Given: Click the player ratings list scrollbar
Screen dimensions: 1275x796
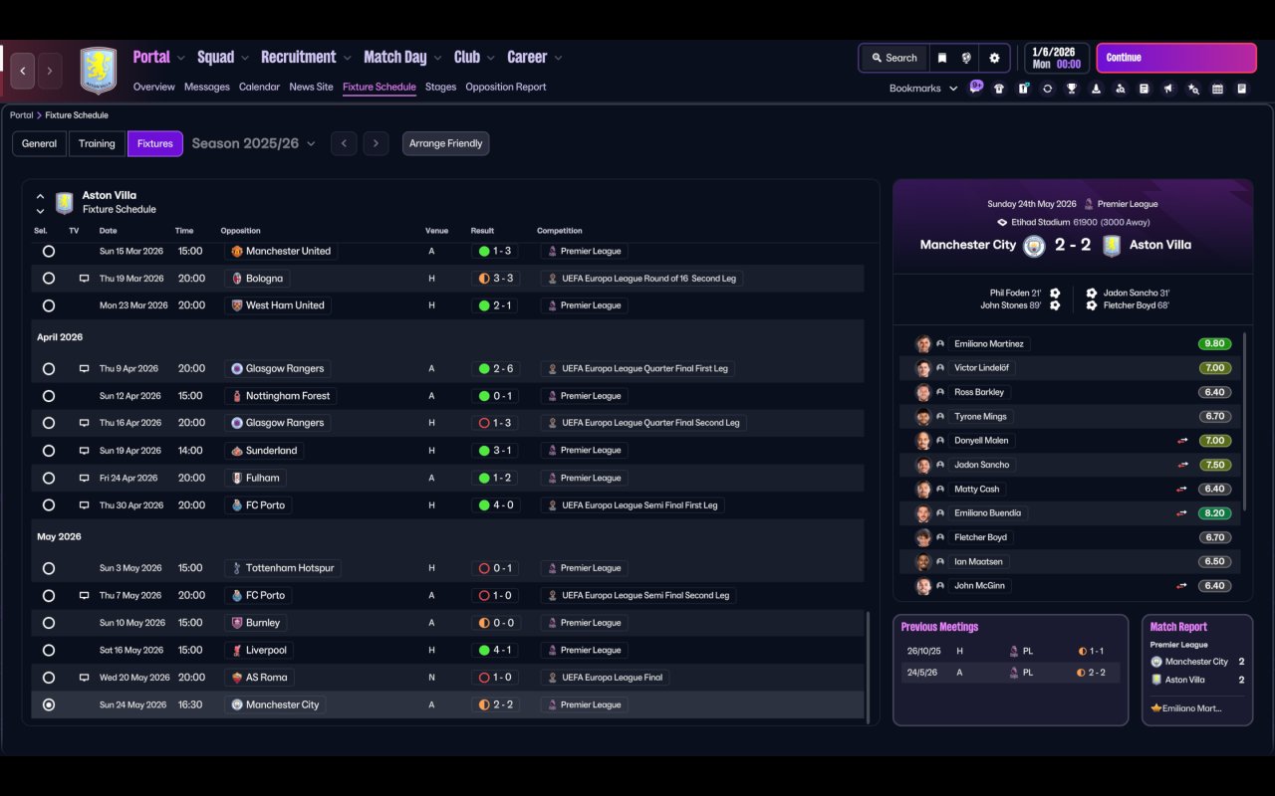Looking at the screenshot, I should pyautogui.click(x=1245, y=421).
